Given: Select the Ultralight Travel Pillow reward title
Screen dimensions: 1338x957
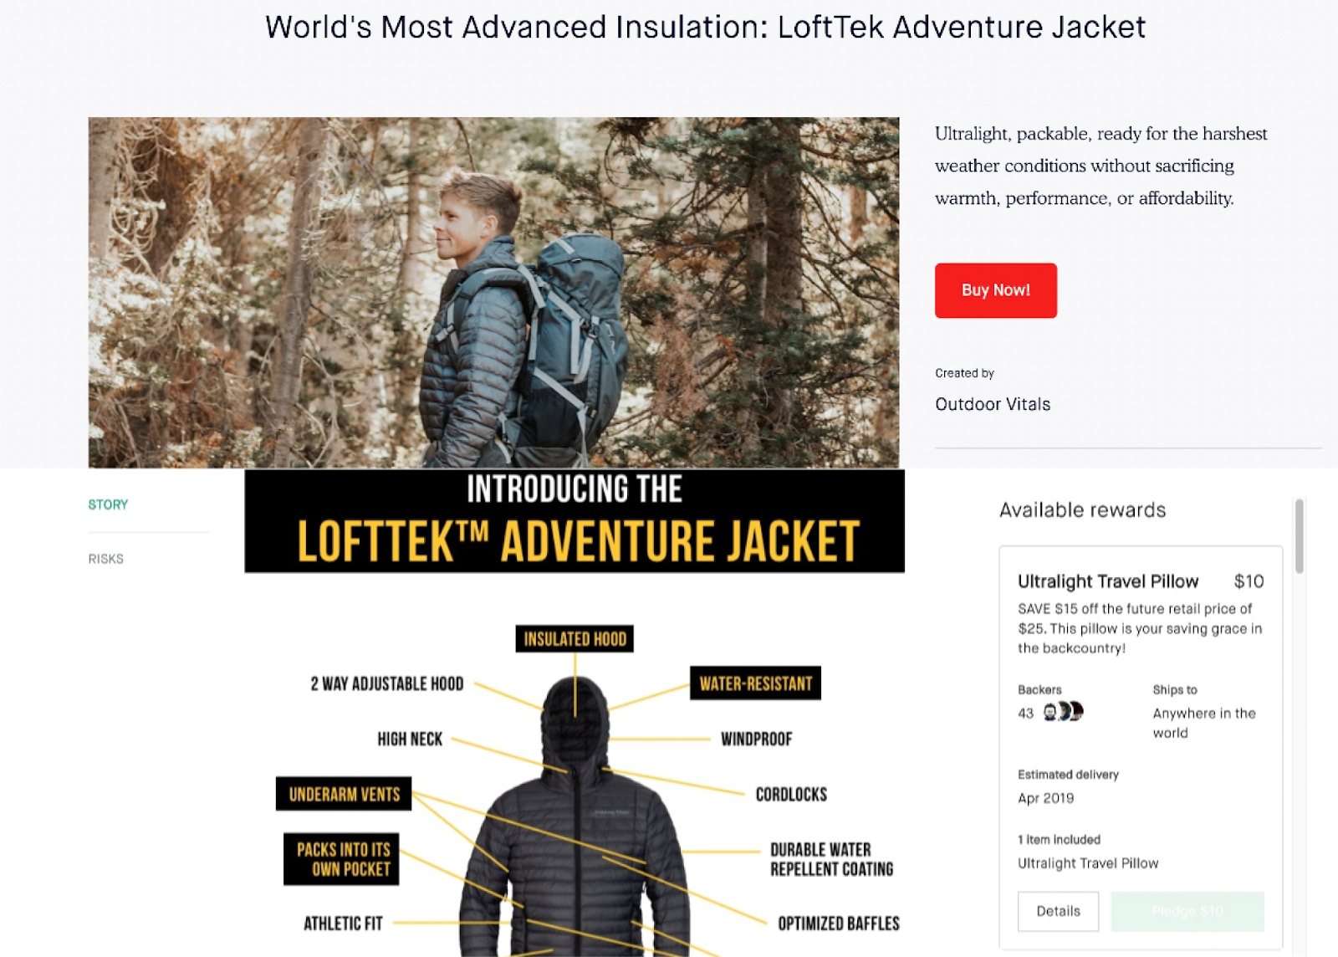Looking at the screenshot, I should coord(1108,581).
